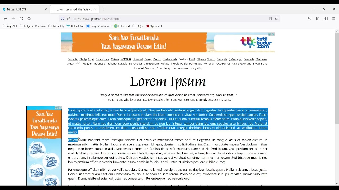This screenshot has width=339, height=190.
Task: Switch language to Svenska
Action: (150, 68)
